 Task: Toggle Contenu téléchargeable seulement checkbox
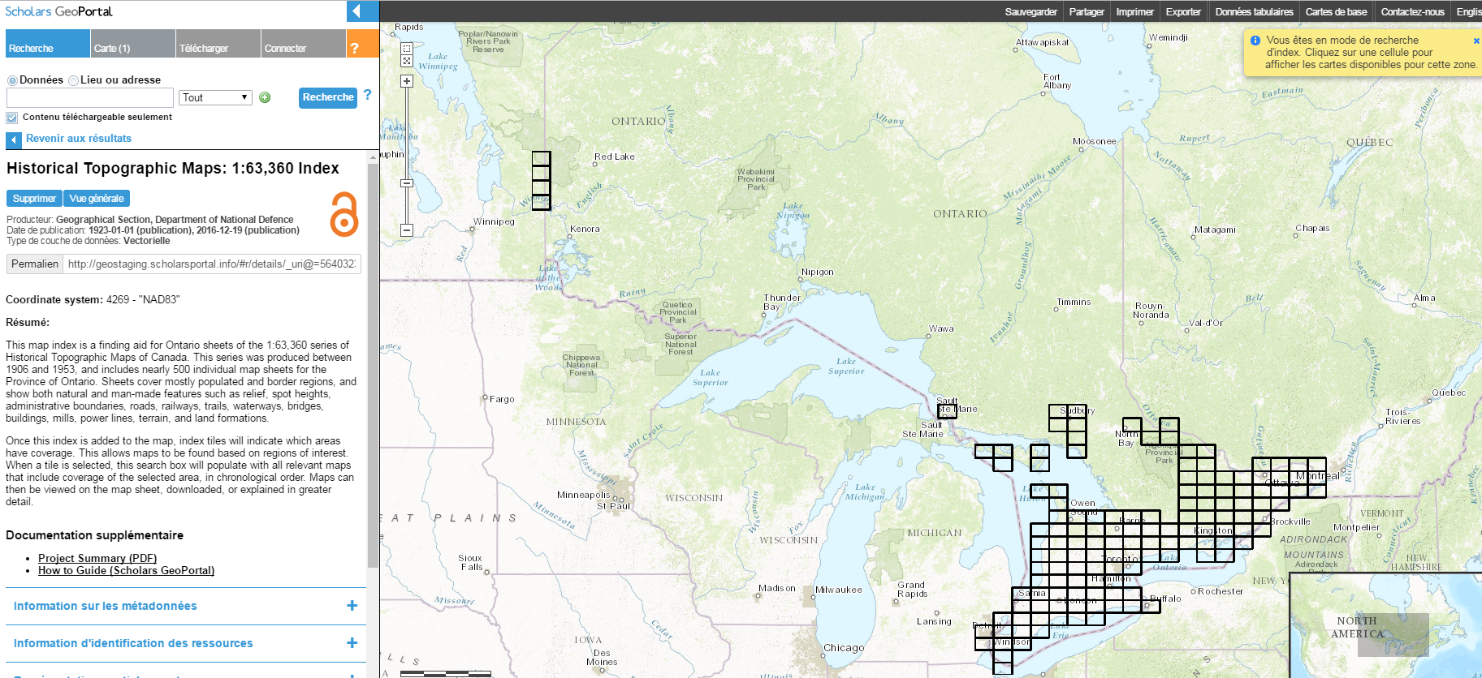click(12, 118)
